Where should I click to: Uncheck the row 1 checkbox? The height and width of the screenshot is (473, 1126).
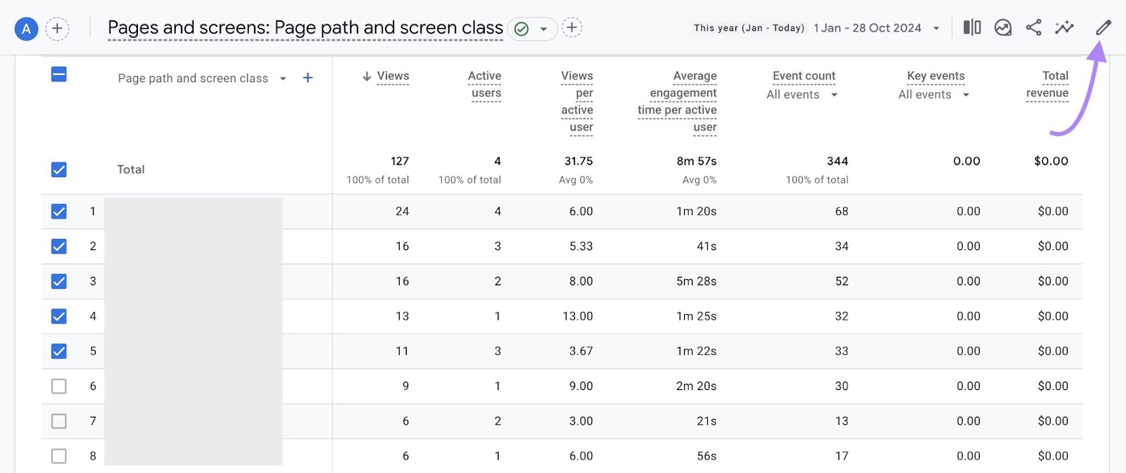[x=59, y=212]
